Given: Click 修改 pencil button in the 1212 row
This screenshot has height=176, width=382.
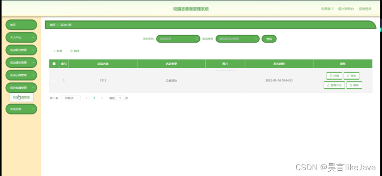Looking at the screenshot, I should tap(351, 76).
